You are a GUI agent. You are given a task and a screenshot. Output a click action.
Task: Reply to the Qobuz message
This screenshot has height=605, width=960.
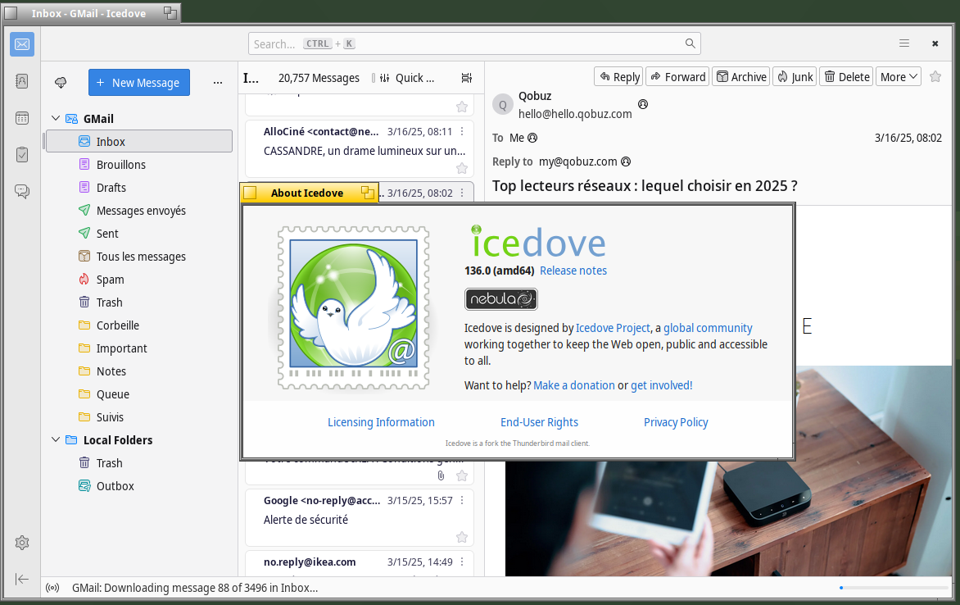click(x=618, y=76)
